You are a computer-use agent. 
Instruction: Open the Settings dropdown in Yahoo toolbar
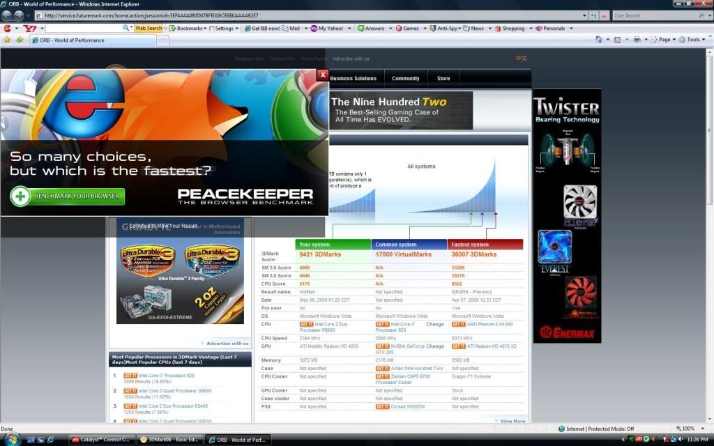(224, 28)
